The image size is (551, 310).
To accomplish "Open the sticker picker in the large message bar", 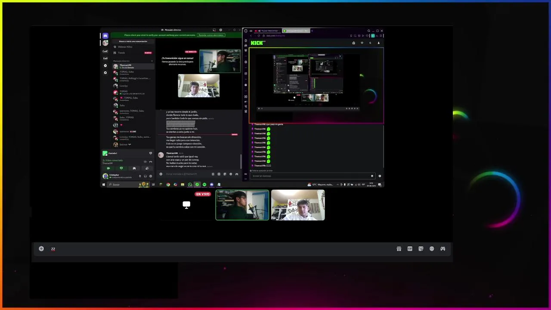I will point(421,248).
